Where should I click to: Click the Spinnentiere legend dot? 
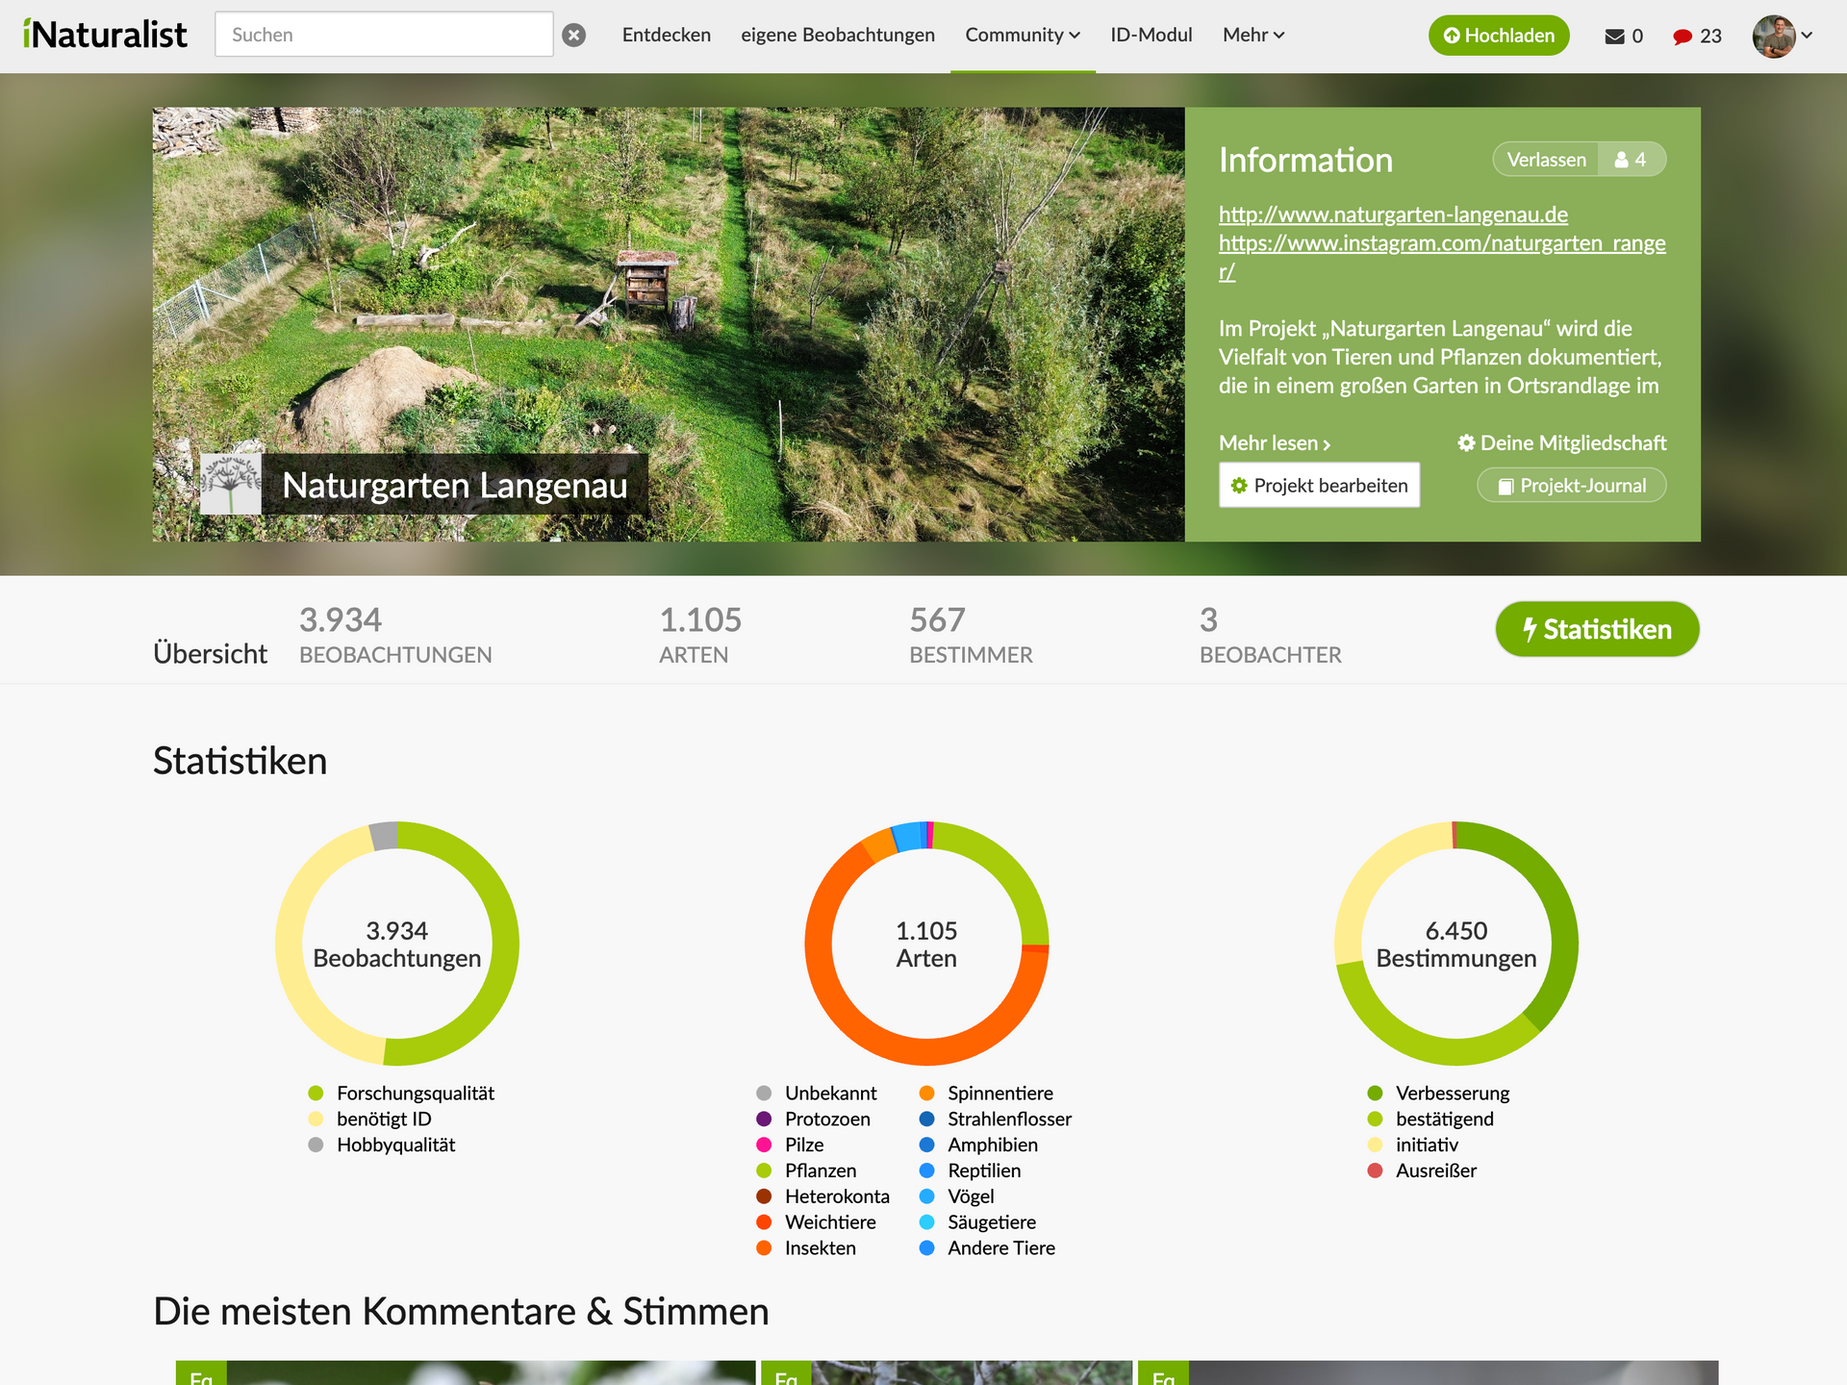(x=926, y=1094)
